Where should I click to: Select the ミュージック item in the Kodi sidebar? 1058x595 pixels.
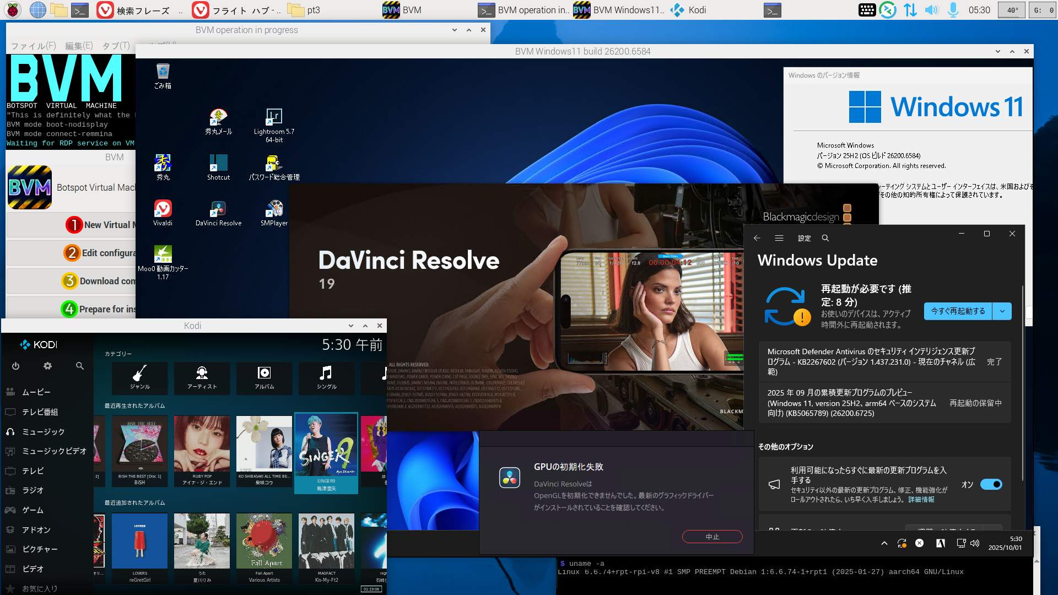coord(43,432)
